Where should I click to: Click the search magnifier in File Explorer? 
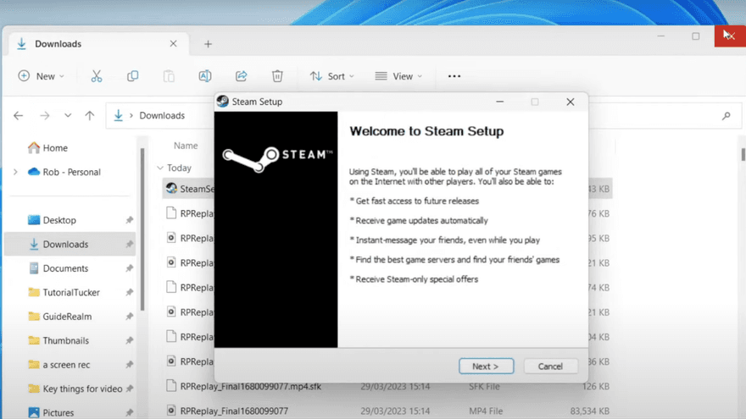(x=726, y=115)
